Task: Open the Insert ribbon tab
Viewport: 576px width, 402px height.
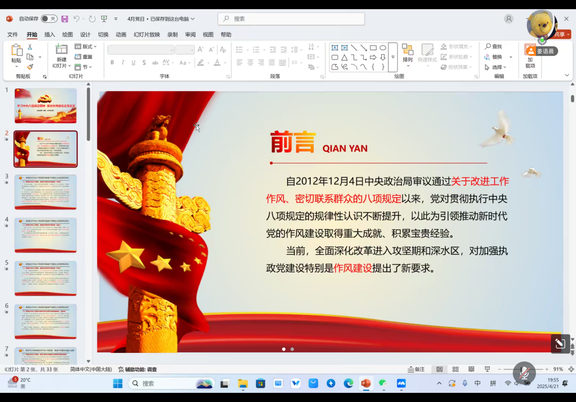Action: pos(50,35)
